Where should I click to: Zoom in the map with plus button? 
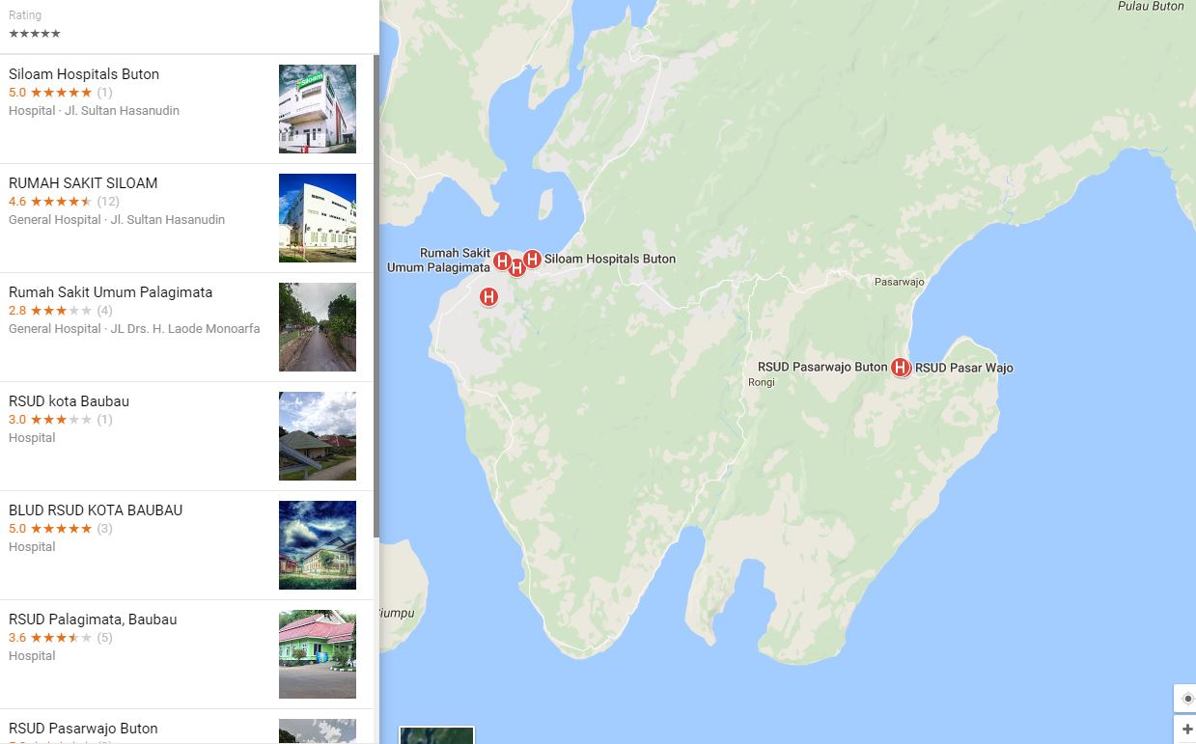tap(1187, 730)
